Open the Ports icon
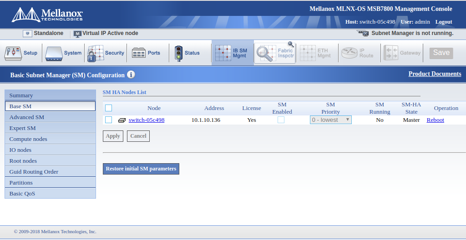The height and width of the screenshot is (240, 466). 138,53
